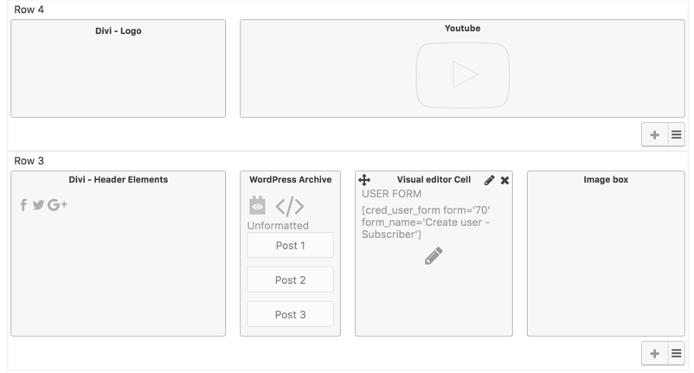Click the Row 4 title label
The image size is (694, 373).
pos(29,10)
